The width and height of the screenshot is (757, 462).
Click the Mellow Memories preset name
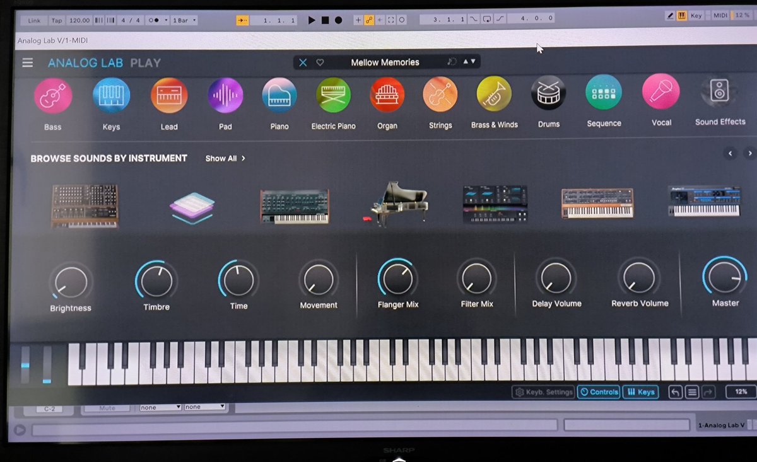(385, 62)
